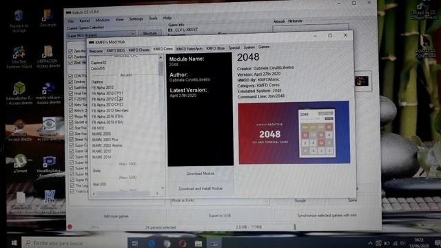Select MAME 2003 Plus in module list
Viewport: 441px width, 248px height.
coord(105,139)
